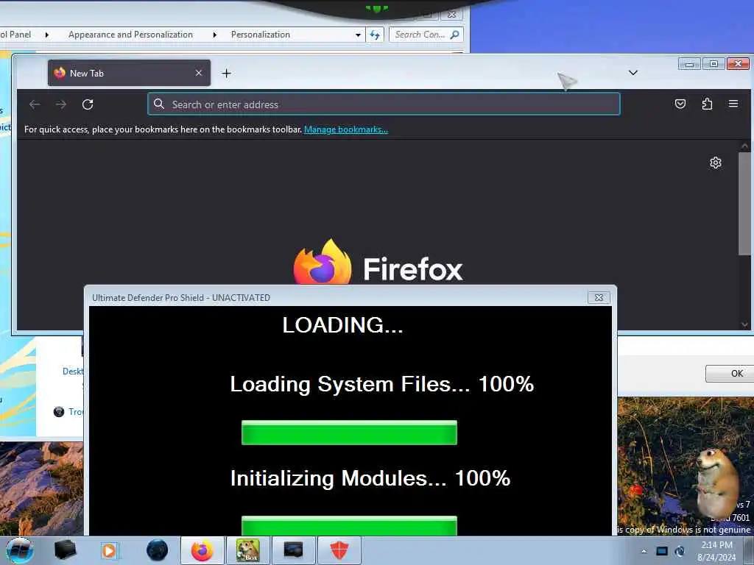Open a new Firefox tab with plus
Viewport: 754px width, 565px height.
click(x=227, y=73)
